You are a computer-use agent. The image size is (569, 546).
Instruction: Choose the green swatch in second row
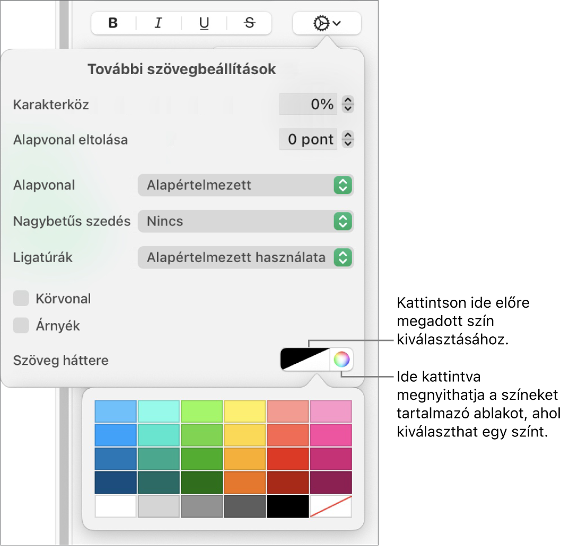tap(202, 435)
